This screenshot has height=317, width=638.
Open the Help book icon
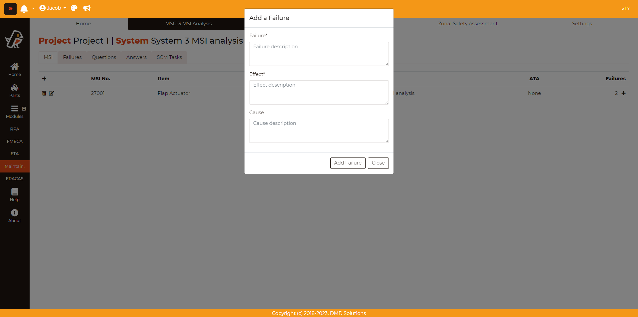click(15, 195)
